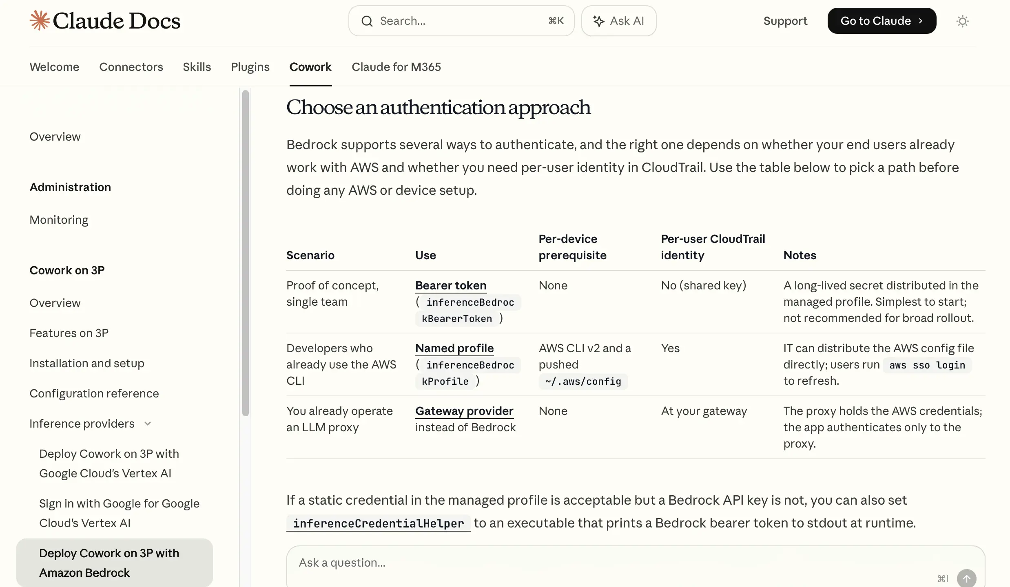Click the Choose an authentication approach heading
The height and width of the screenshot is (587, 1010).
pyautogui.click(x=438, y=107)
